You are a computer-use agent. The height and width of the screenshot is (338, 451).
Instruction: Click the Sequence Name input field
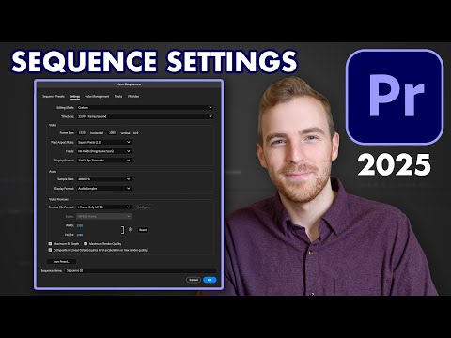click(140, 270)
